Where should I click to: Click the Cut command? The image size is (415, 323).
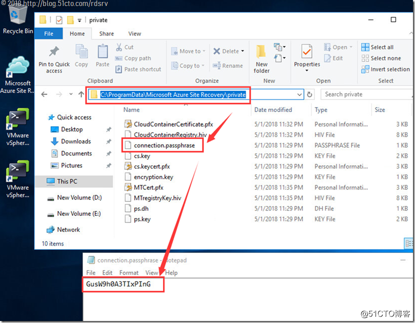click(124, 47)
